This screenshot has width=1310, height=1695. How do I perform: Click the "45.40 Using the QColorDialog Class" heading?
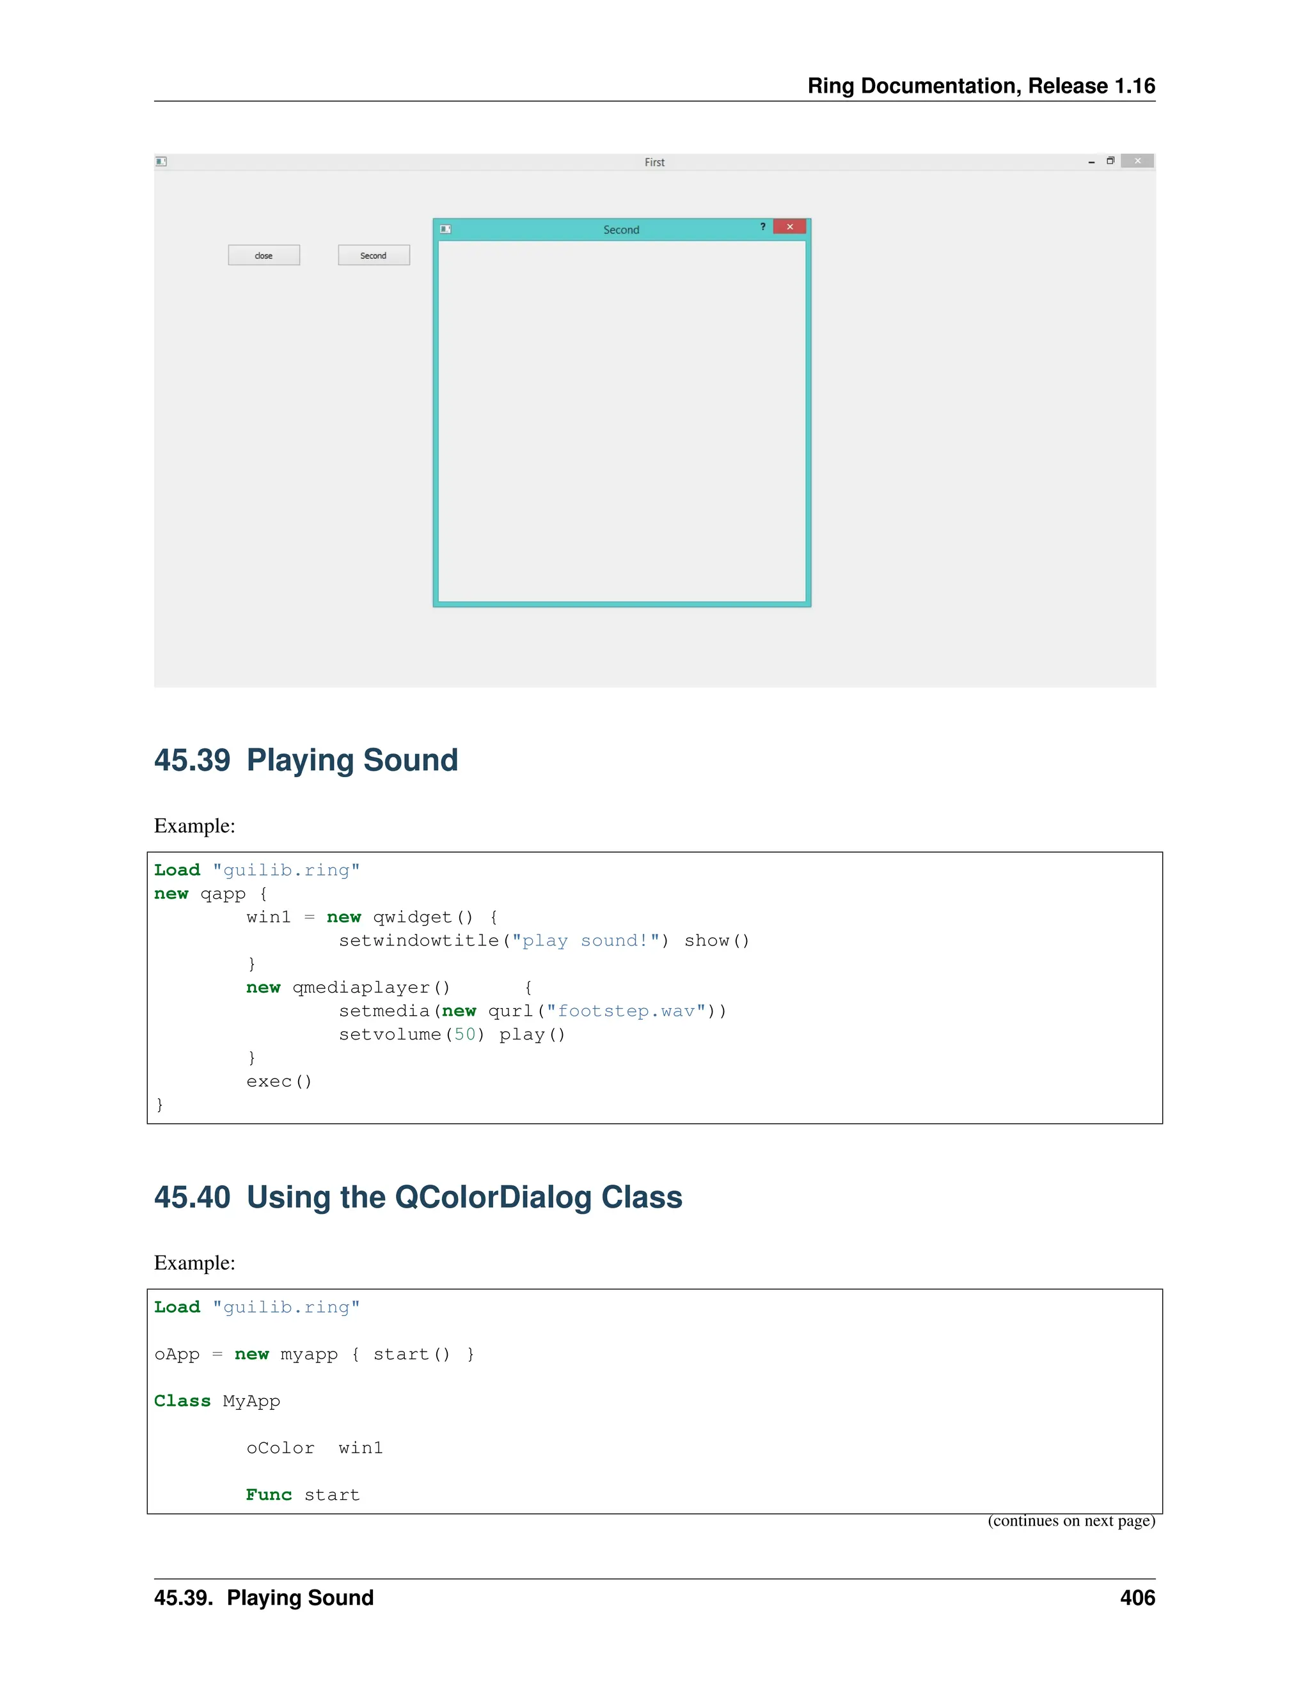coord(418,1197)
